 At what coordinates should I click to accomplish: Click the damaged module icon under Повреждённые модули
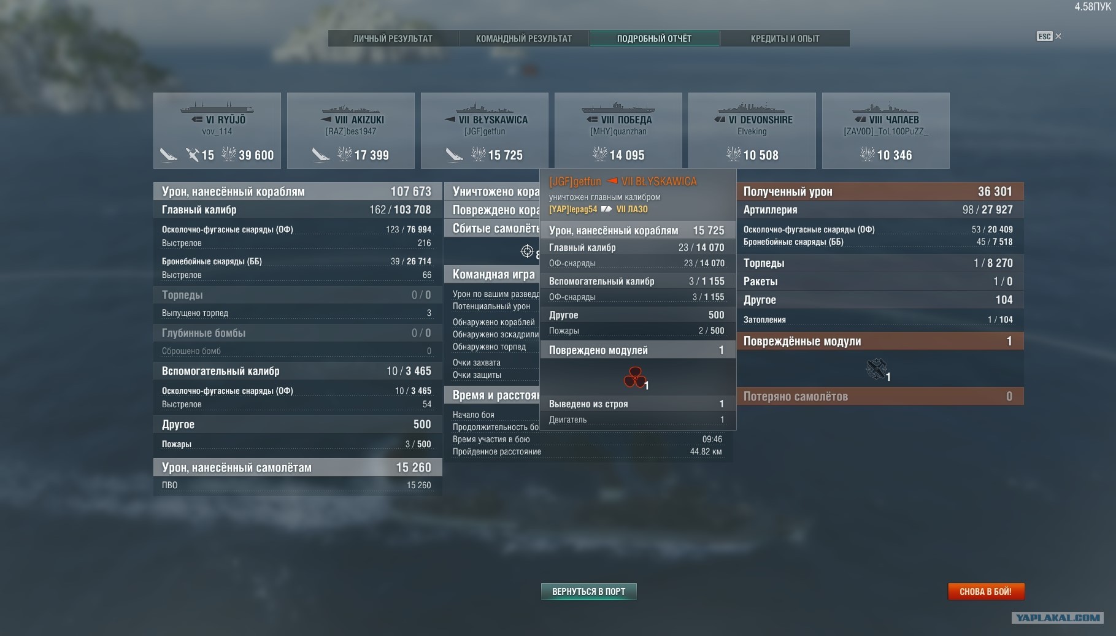coord(876,369)
